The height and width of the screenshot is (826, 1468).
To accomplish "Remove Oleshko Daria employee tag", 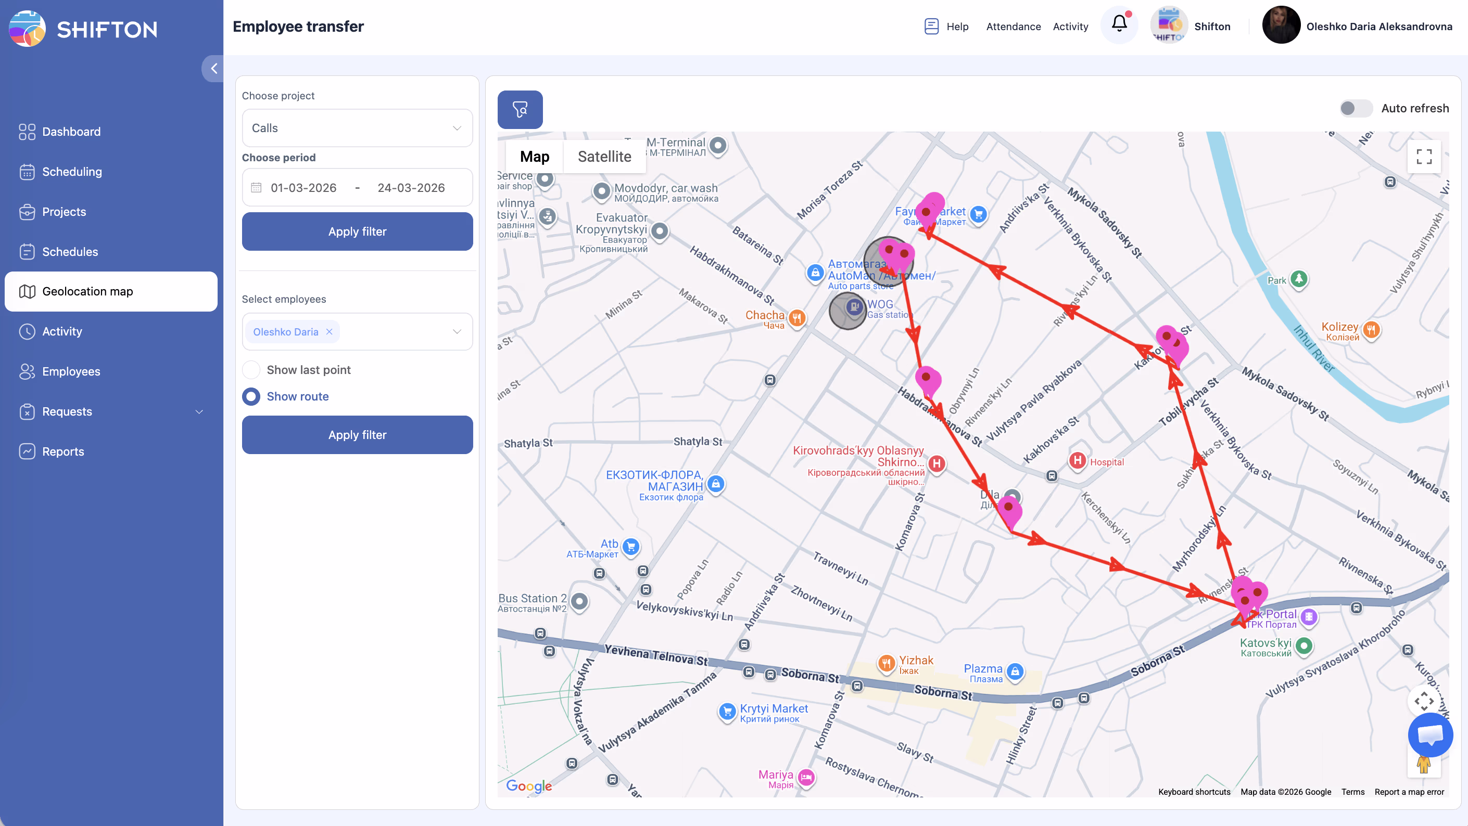I will 330,332.
